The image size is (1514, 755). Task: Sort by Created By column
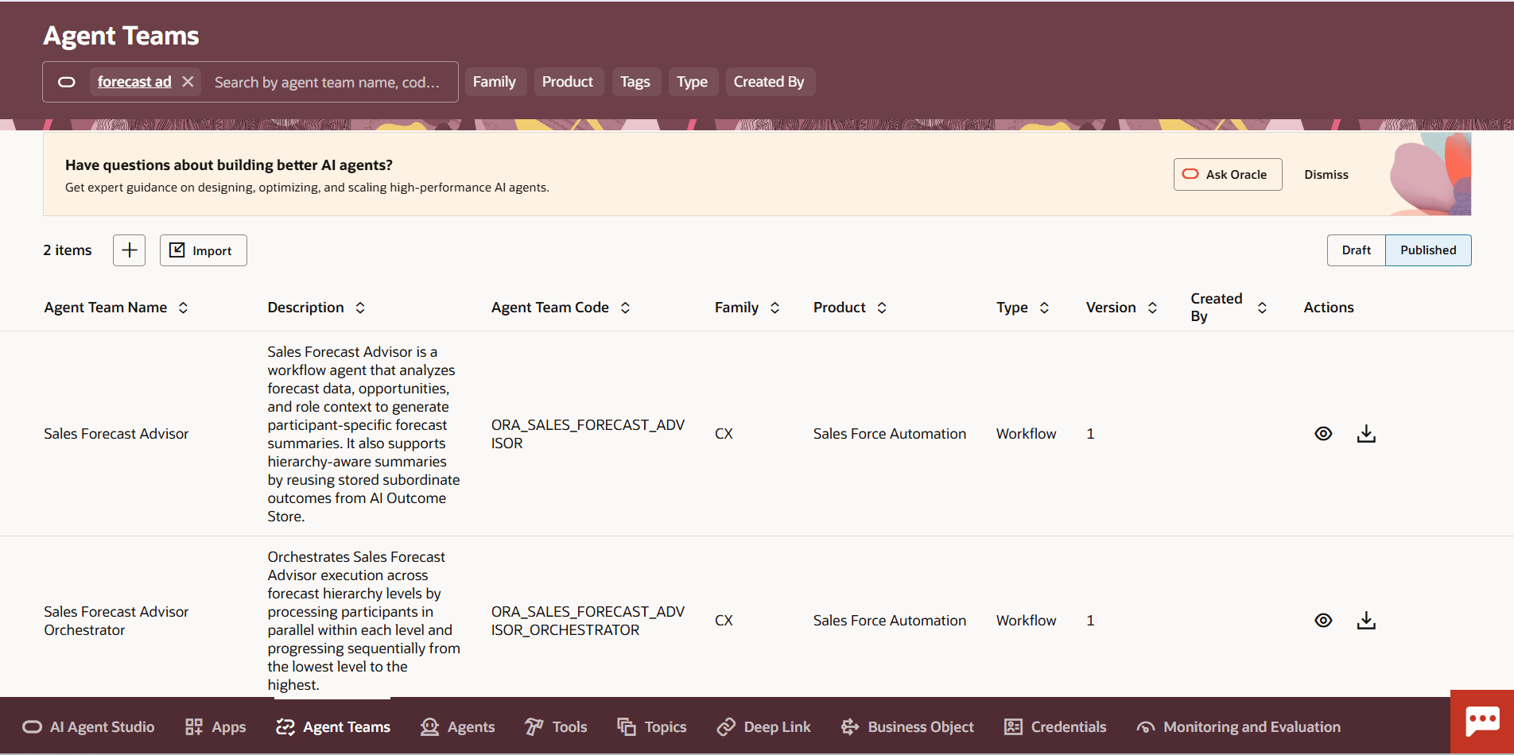(x=1262, y=308)
